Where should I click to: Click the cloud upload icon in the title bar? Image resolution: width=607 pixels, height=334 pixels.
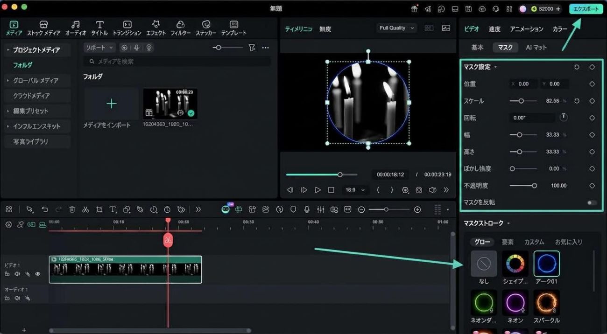coord(482,9)
